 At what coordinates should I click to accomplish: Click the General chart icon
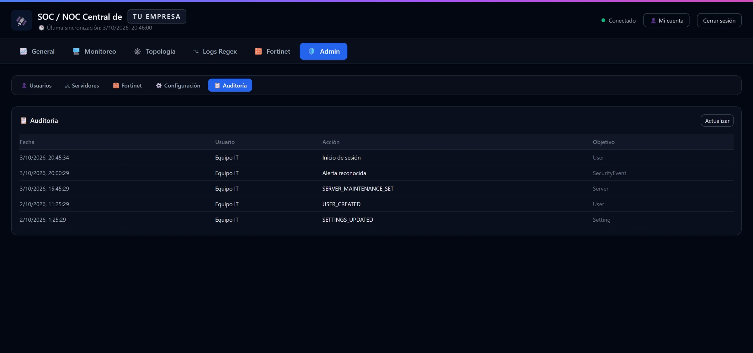tap(23, 51)
